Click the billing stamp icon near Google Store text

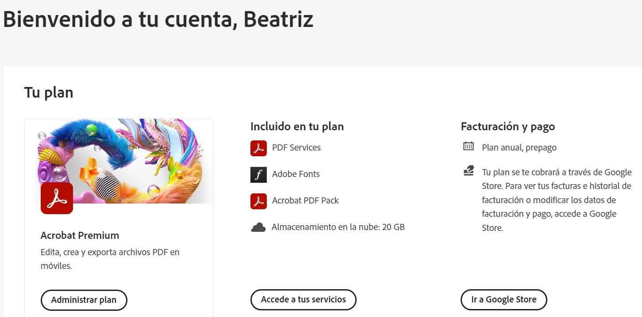[469, 170]
